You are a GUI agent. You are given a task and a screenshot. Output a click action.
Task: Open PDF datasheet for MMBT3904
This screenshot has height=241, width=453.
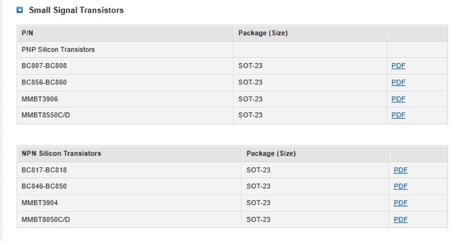click(401, 203)
